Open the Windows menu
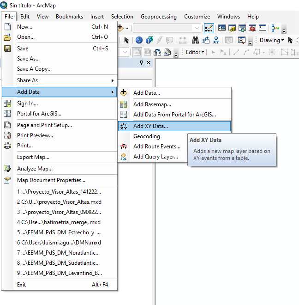 [x=228, y=17]
